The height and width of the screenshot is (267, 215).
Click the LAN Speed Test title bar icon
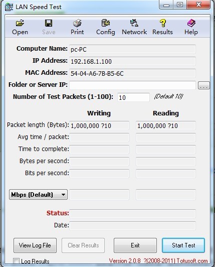(x=9, y=7)
